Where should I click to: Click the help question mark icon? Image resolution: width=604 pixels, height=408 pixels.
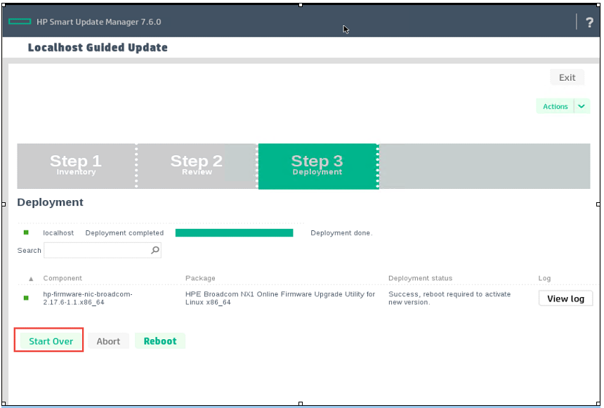[589, 22]
